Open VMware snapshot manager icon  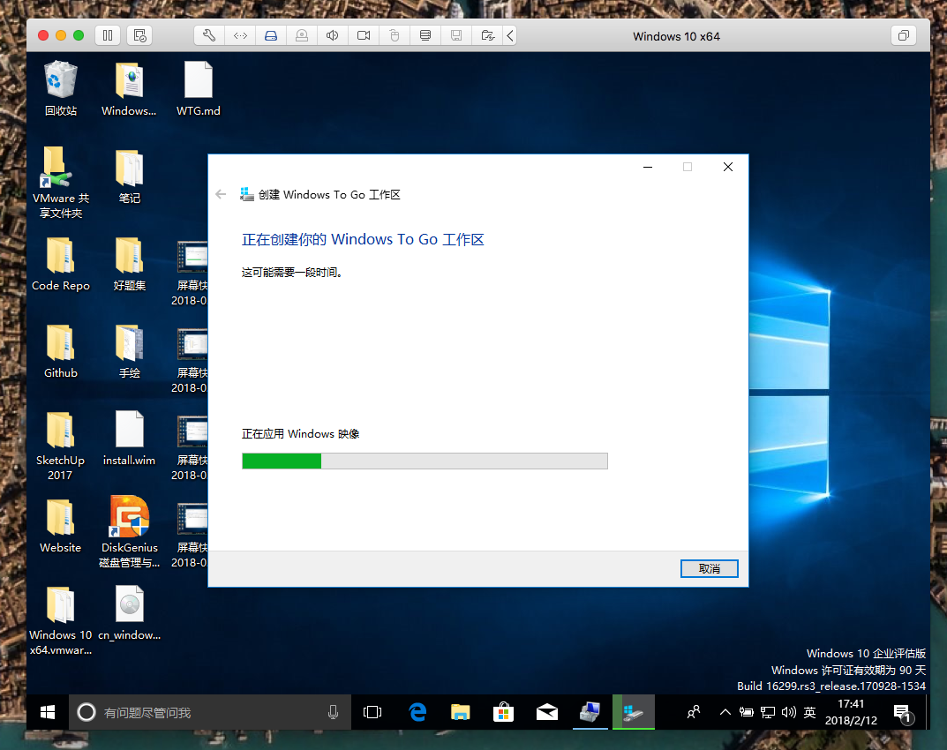pyautogui.click(x=139, y=35)
